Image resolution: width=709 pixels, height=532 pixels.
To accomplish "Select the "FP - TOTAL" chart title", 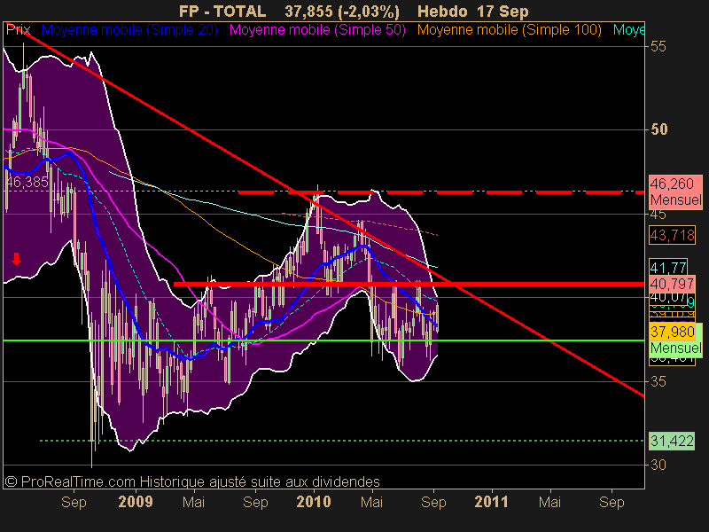I will 222,12.
